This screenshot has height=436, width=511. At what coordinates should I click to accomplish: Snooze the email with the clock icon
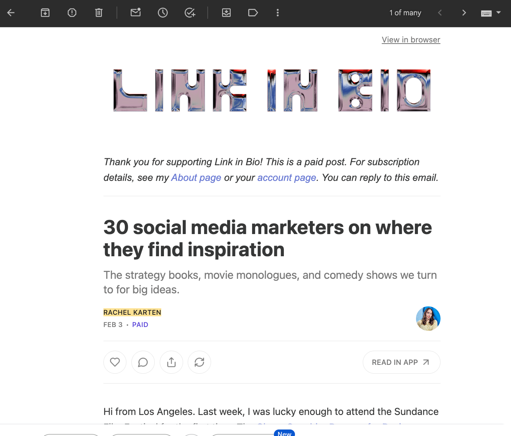click(162, 13)
